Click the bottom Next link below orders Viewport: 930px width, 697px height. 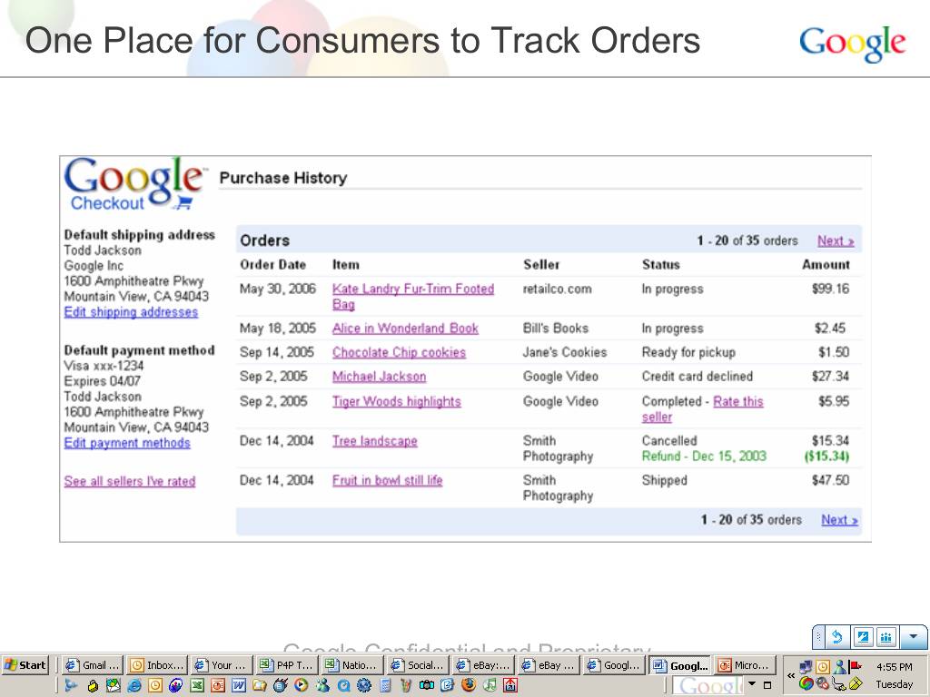point(839,520)
